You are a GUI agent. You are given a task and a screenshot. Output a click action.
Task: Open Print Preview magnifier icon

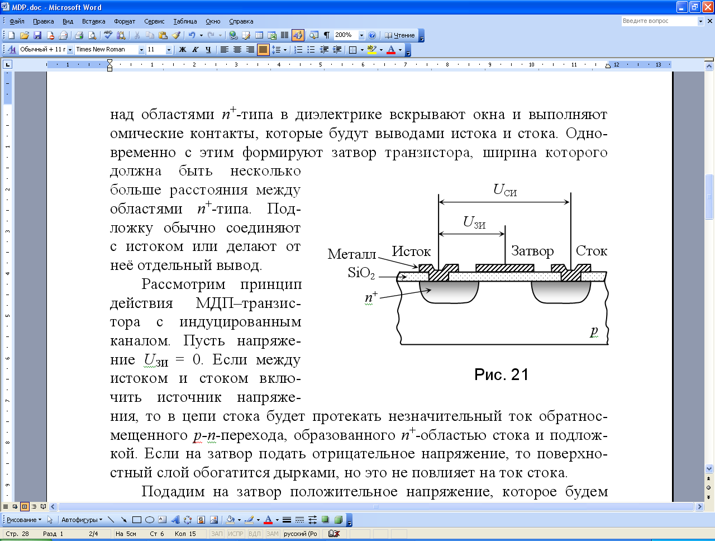tap(92, 35)
